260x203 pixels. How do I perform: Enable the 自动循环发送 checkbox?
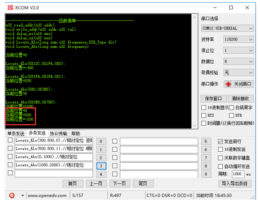pyautogui.click(x=220, y=166)
